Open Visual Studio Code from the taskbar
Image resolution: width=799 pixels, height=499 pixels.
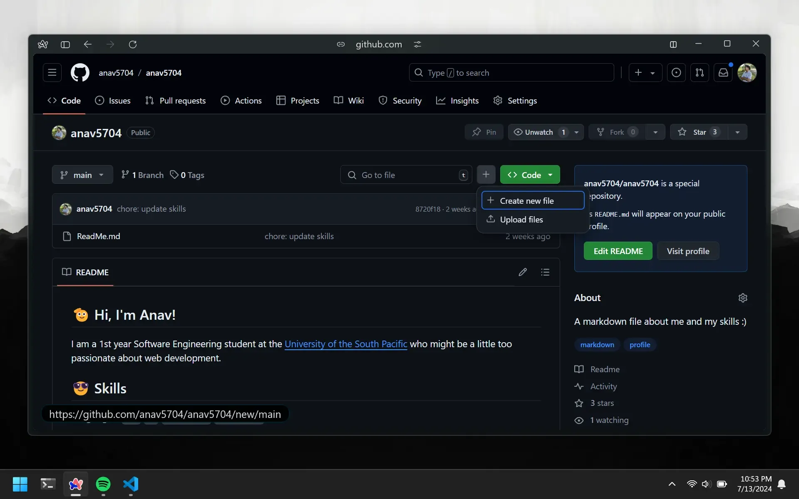131,484
